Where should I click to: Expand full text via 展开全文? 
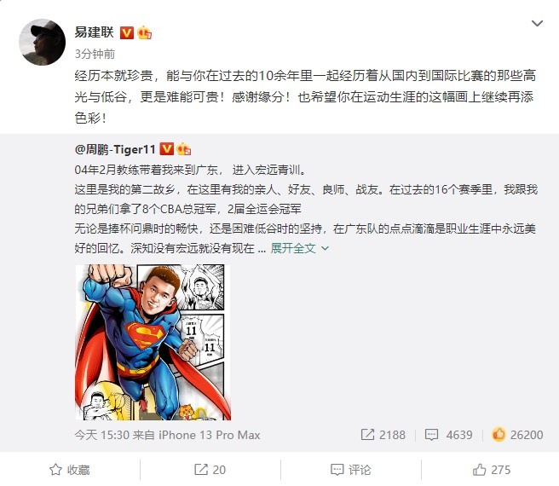point(293,248)
